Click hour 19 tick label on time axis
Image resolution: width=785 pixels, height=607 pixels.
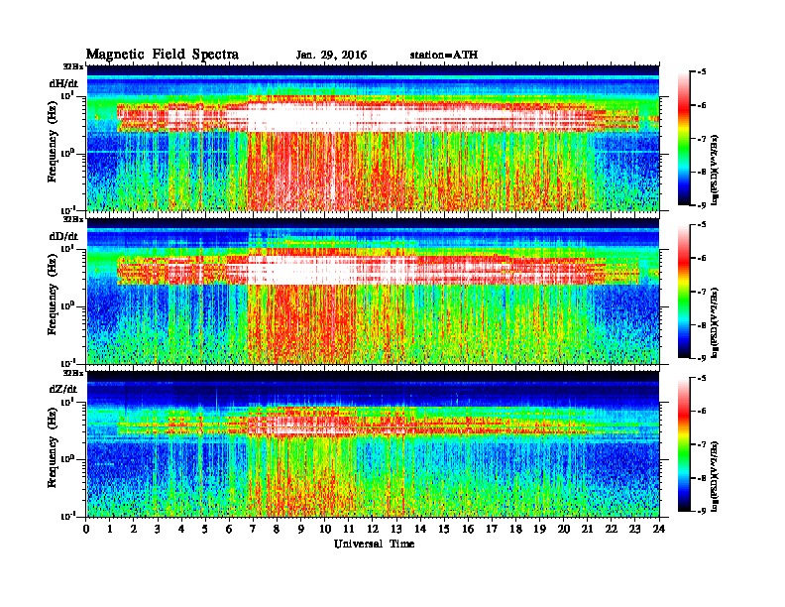coord(539,529)
